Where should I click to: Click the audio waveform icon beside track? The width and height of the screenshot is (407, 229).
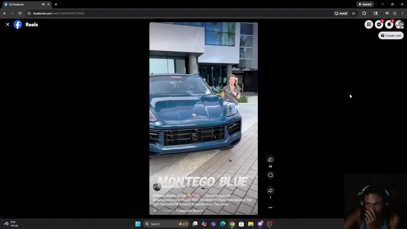click(155, 211)
